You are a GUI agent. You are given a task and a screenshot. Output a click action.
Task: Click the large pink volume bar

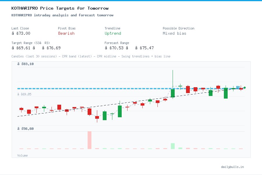click(x=89, y=140)
